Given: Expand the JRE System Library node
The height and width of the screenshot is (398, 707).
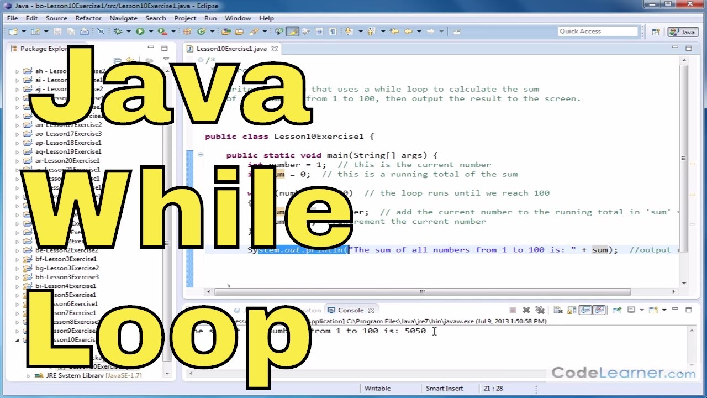Looking at the screenshot, I should (29, 376).
